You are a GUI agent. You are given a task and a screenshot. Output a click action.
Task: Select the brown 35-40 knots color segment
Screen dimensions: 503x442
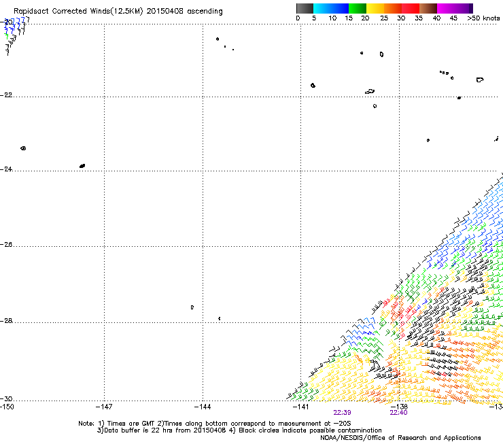coord(428,8)
